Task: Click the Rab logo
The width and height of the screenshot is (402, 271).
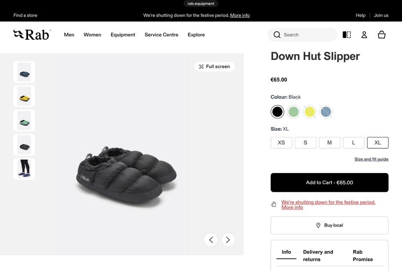Action: (32, 35)
